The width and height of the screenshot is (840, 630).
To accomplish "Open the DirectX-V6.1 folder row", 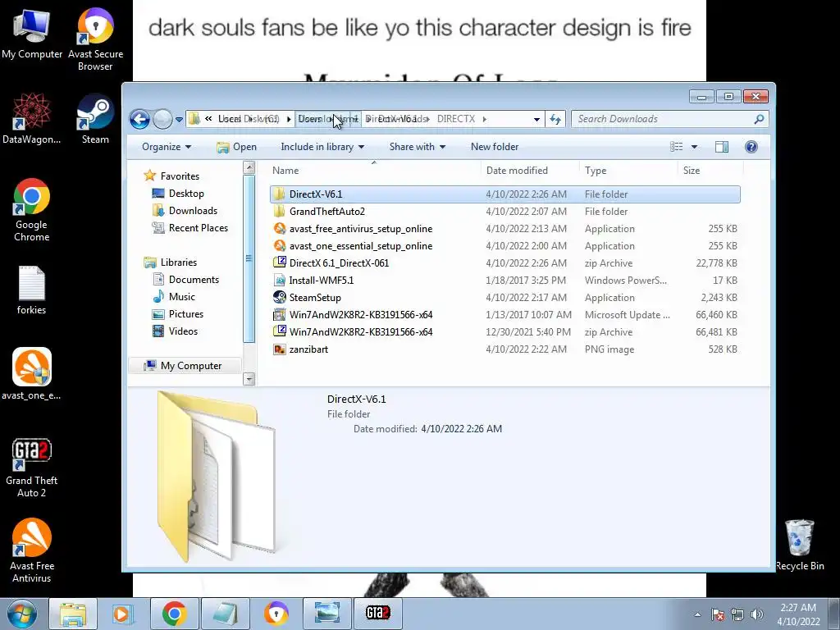I will point(504,194).
